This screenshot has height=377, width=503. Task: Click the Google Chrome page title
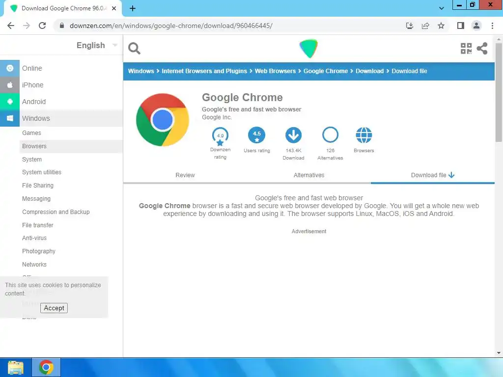[x=242, y=97]
